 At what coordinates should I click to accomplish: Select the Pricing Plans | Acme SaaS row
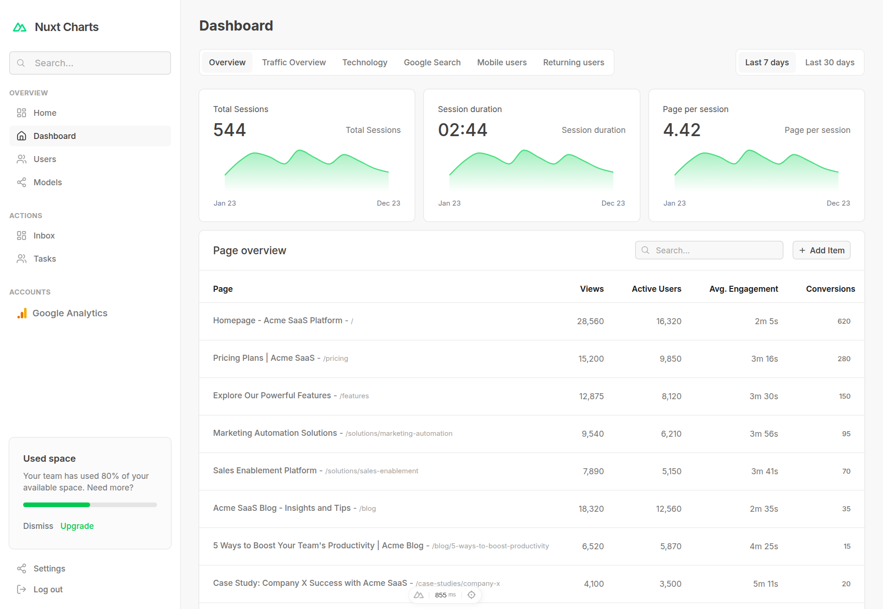[x=532, y=359]
